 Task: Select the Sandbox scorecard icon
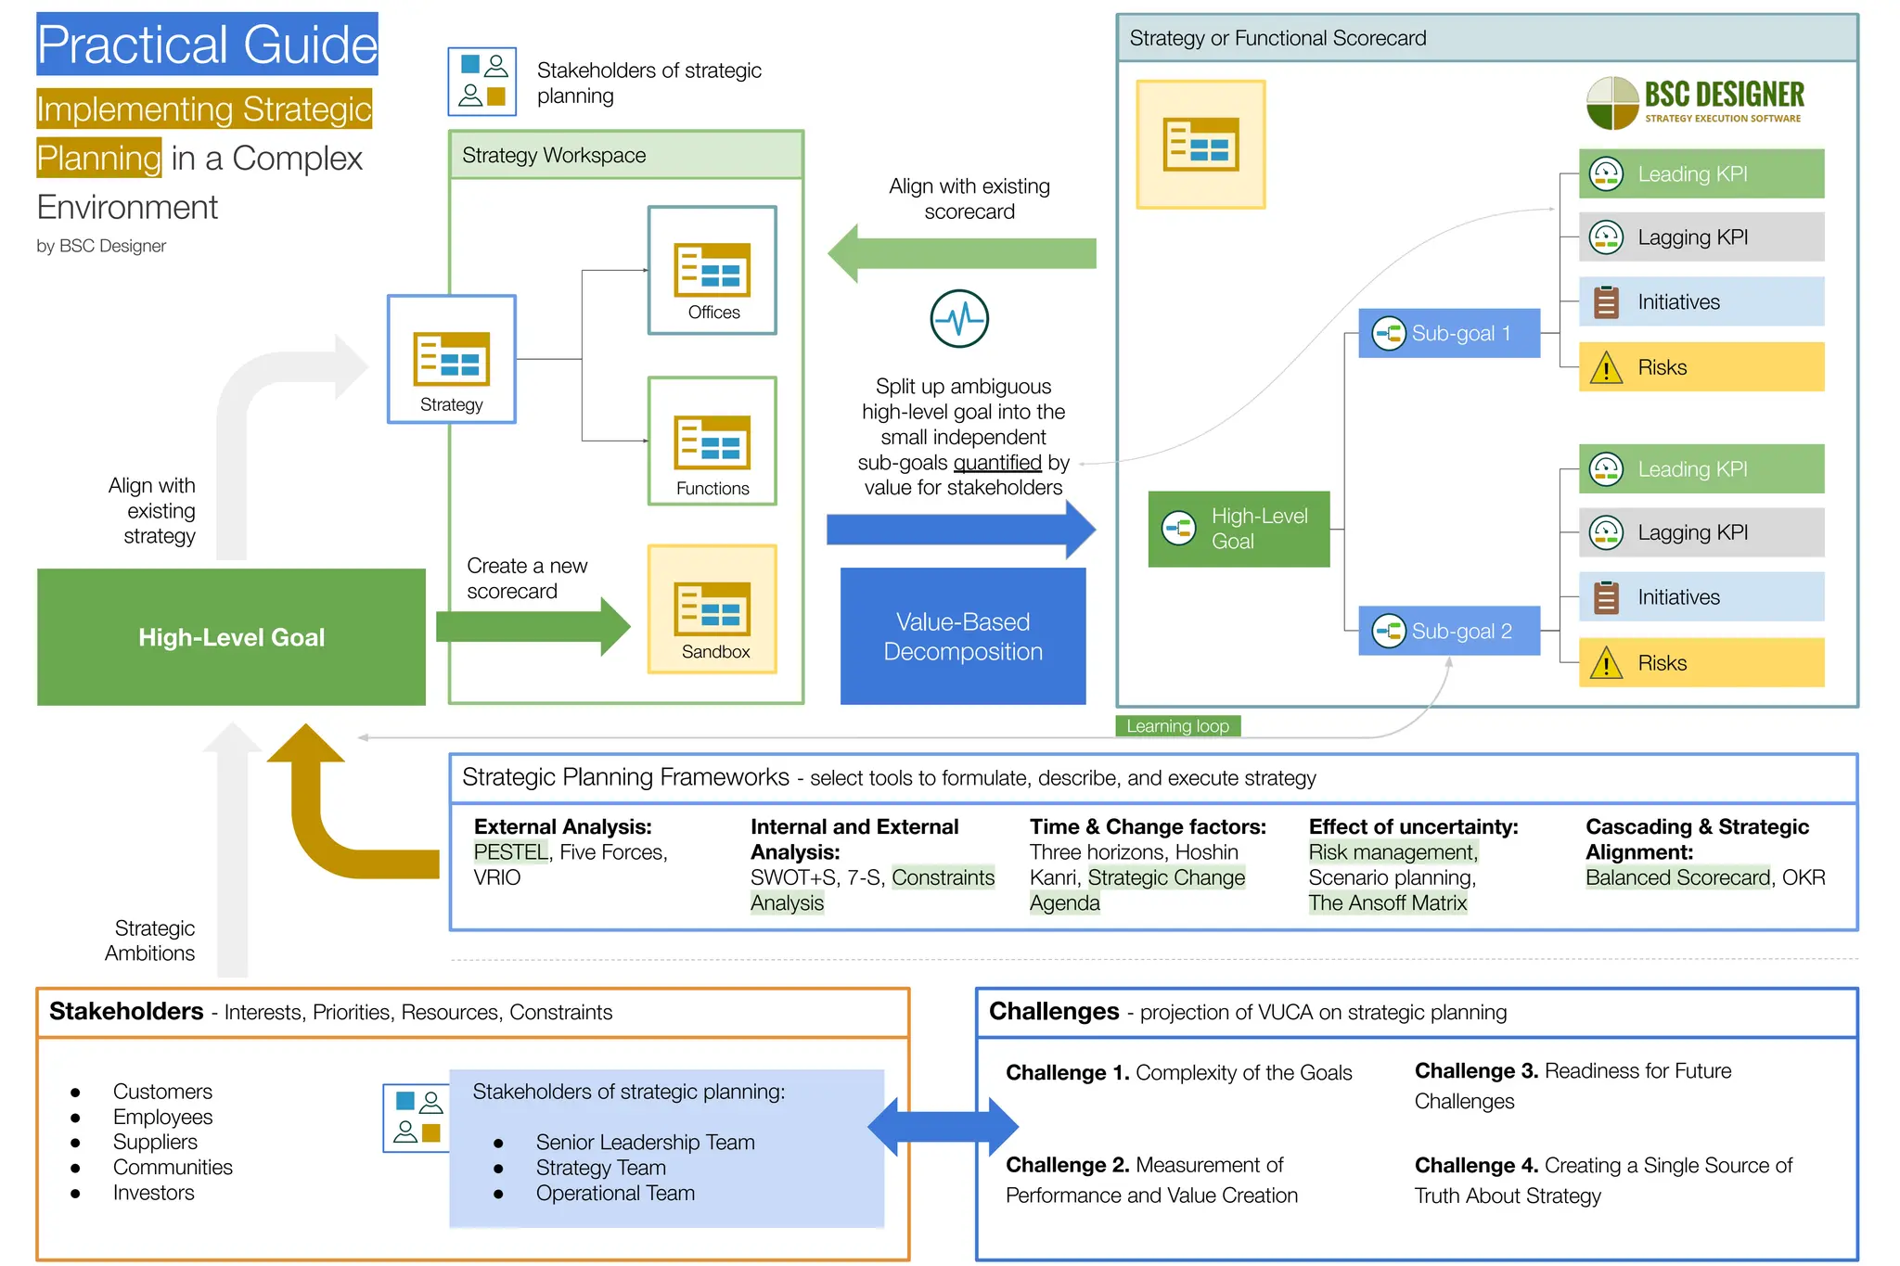(x=712, y=607)
